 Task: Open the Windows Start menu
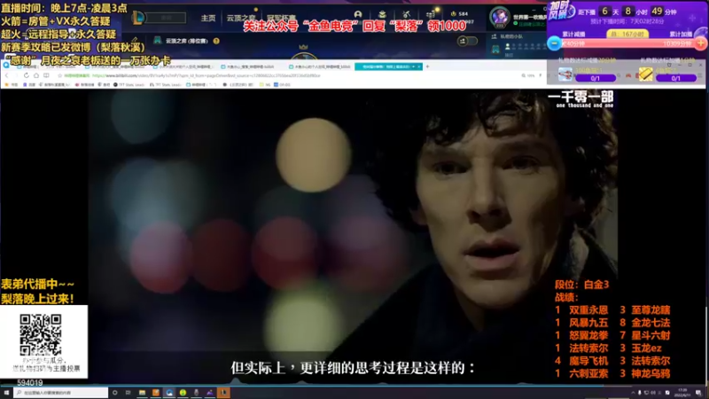coord(6,393)
